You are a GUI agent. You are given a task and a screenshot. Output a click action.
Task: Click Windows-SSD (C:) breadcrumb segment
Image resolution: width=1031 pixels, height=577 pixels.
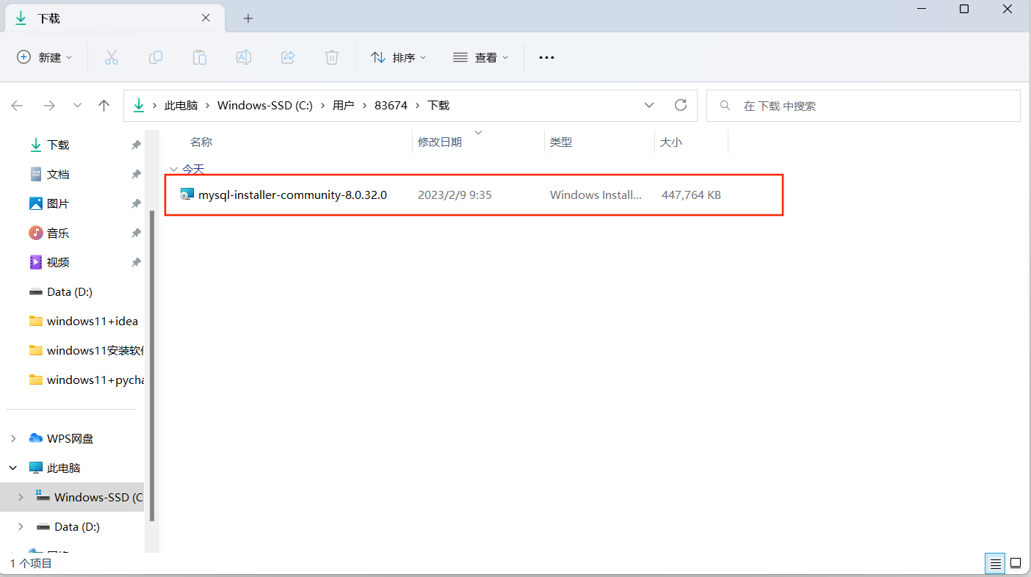265,106
